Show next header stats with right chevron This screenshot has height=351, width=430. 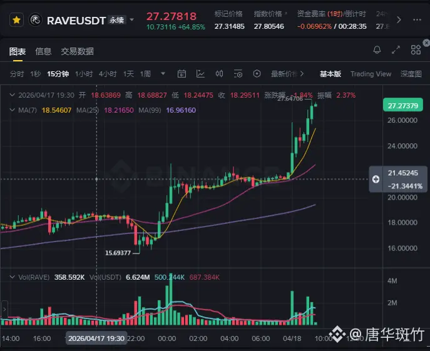click(x=399, y=20)
